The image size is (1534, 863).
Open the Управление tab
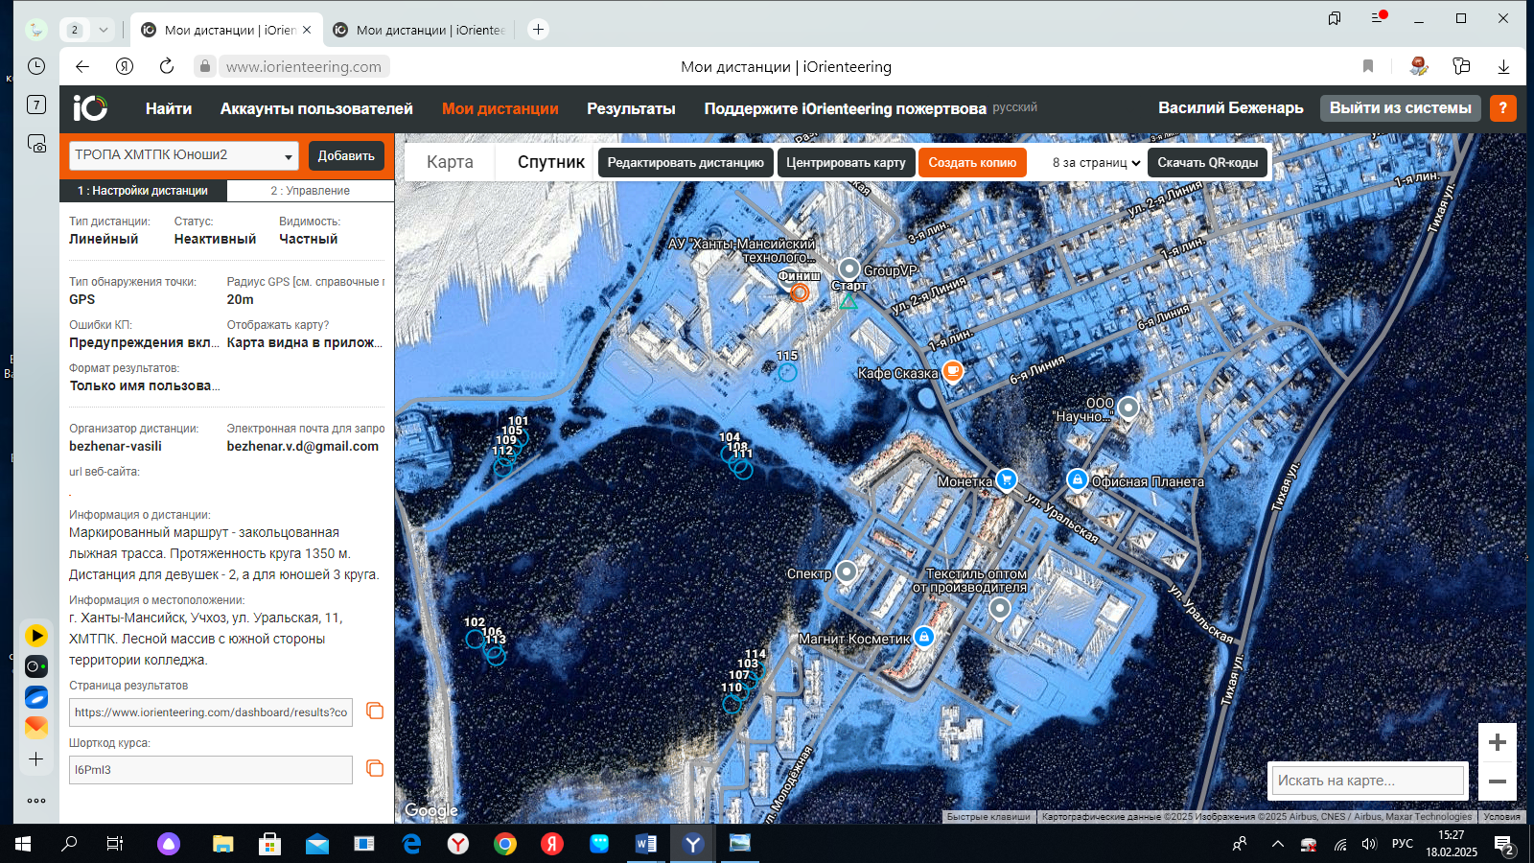(x=310, y=191)
